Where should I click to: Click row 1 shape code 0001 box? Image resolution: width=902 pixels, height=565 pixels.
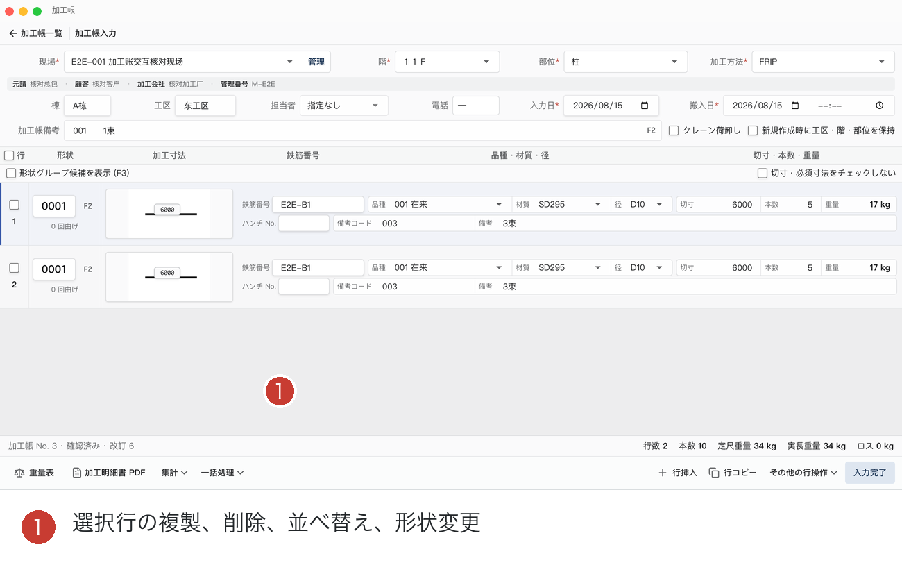54,206
